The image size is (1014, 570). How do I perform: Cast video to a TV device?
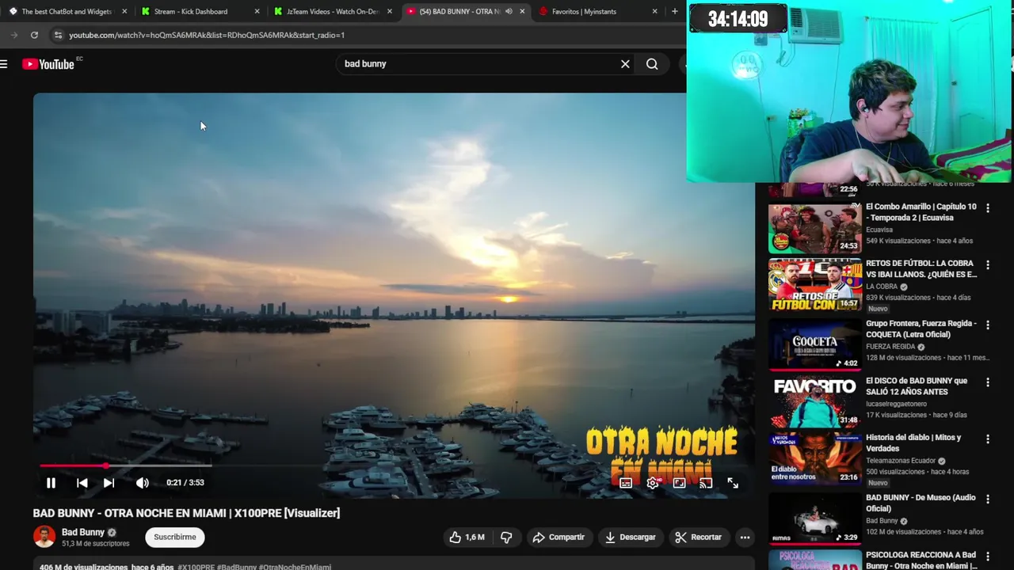(706, 483)
